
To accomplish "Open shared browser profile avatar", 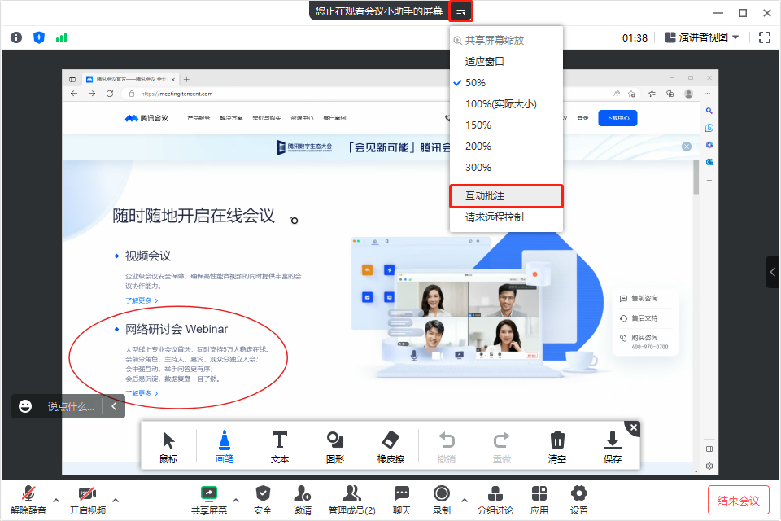I will pyautogui.click(x=688, y=94).
